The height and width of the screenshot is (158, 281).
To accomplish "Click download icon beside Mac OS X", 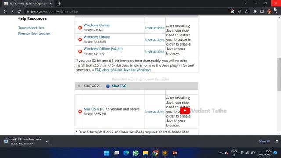I will 80,111.
